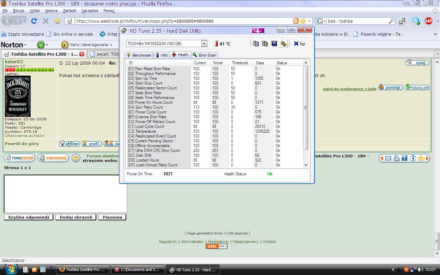
Task: Open the address bar history dropdown
Action: (x=310, y=21)
